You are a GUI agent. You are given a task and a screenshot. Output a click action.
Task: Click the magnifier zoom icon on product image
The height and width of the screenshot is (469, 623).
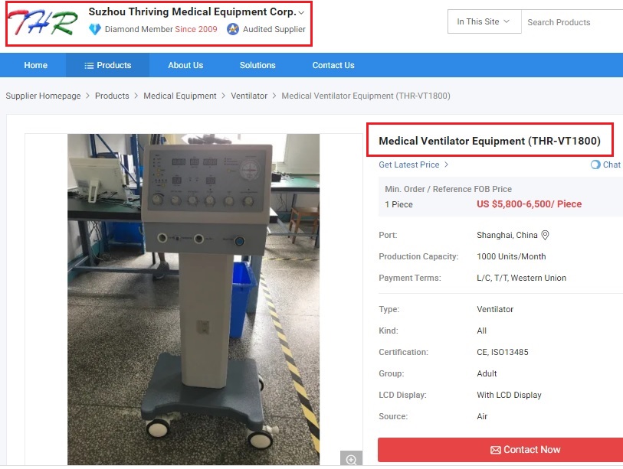coord(351,460)
